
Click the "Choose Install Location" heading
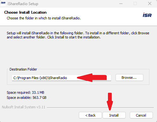(x=25, y=12)
